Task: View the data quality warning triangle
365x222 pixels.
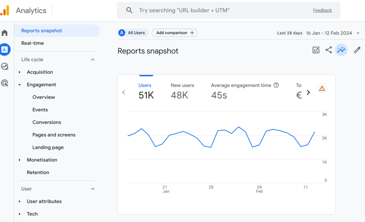Action: pos(322,88)
